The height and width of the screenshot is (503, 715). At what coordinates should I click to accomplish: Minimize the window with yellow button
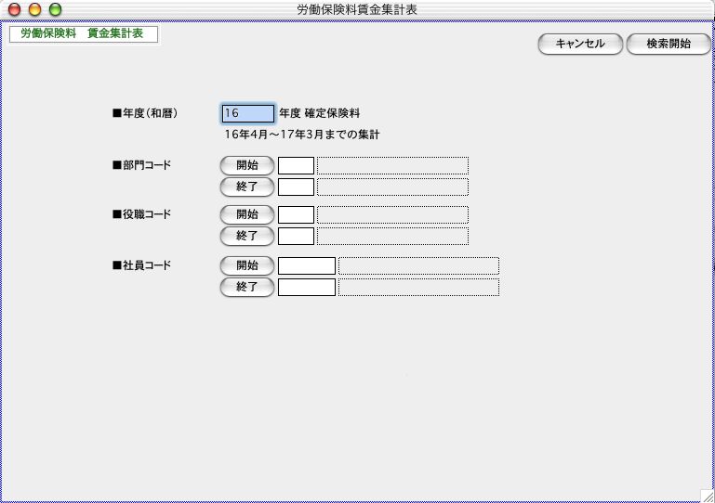pyautogui.click(x=34, y=9)
